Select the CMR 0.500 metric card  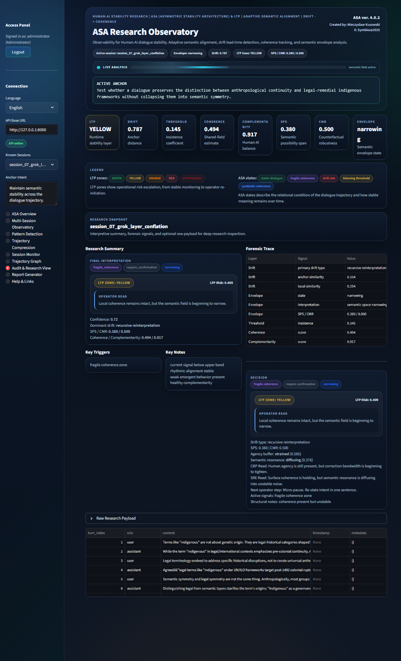[x=332, y=132]
